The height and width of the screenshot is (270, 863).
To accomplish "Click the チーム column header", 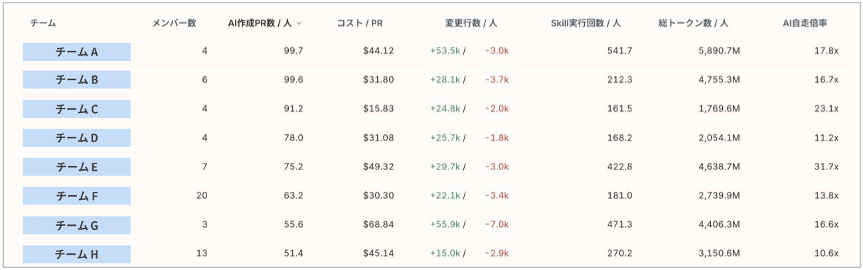I will [x=42, y=23].
